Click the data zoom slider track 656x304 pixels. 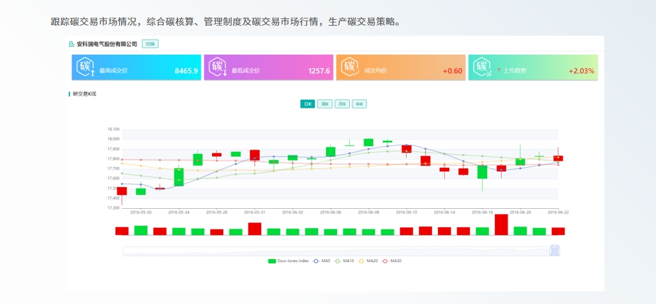point(331,250)
